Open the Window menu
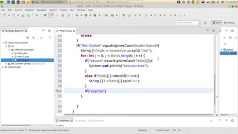 (81, 10)
